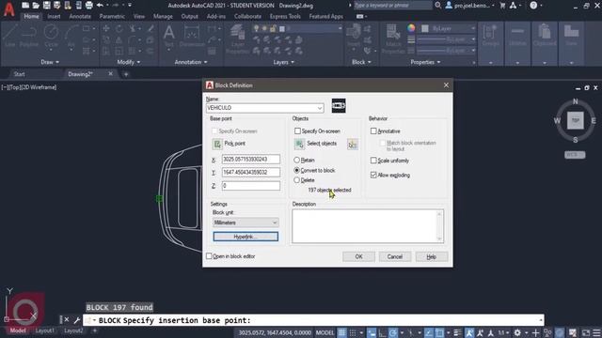
Task: Expand the Properties panel dropdown
Action: pyautogui.click(x=425, y=62)
